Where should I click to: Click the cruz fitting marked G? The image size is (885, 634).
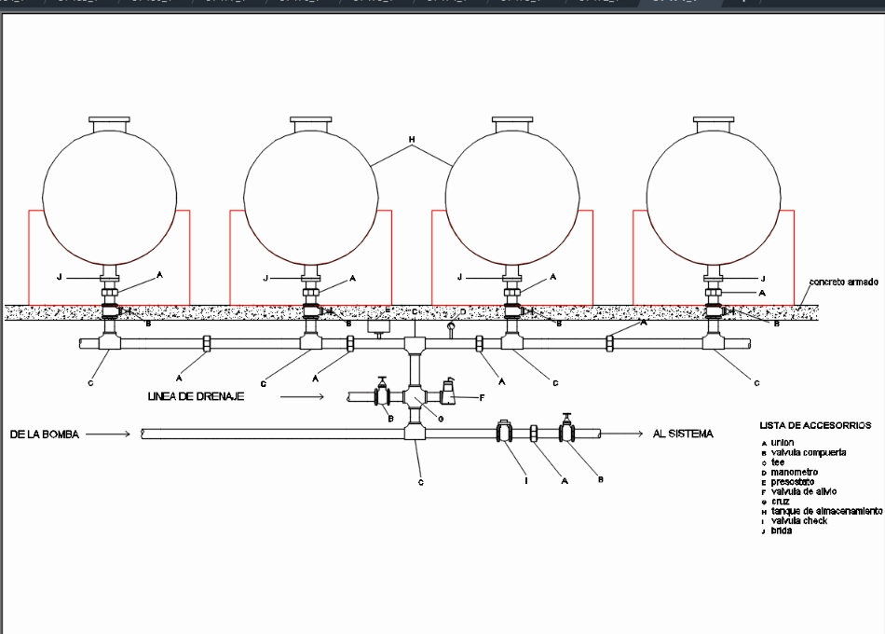click(415, 398)
